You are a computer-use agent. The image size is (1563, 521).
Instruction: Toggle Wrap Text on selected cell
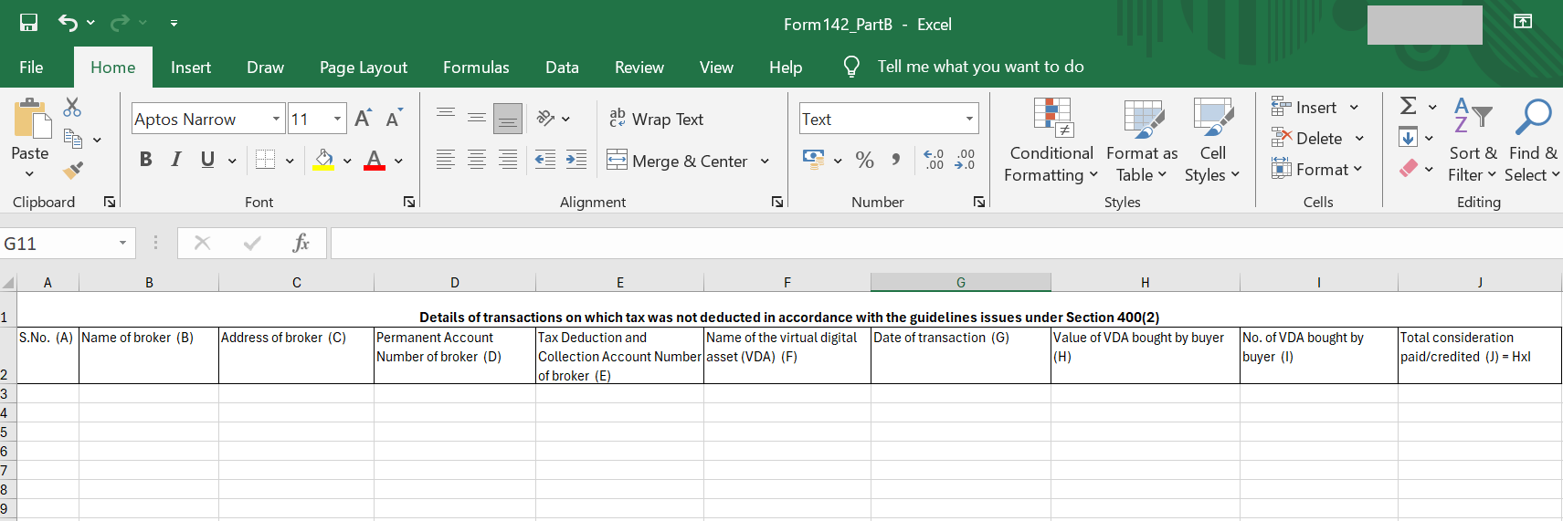click(656, 119)
